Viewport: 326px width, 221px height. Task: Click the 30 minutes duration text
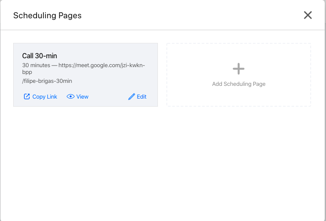[x=36, y=65]
